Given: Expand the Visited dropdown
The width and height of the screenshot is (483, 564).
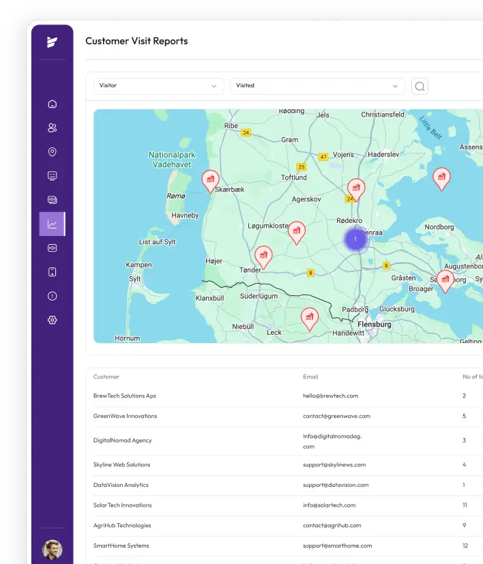Looking at the screenshot, I should [x=317, y=86].
